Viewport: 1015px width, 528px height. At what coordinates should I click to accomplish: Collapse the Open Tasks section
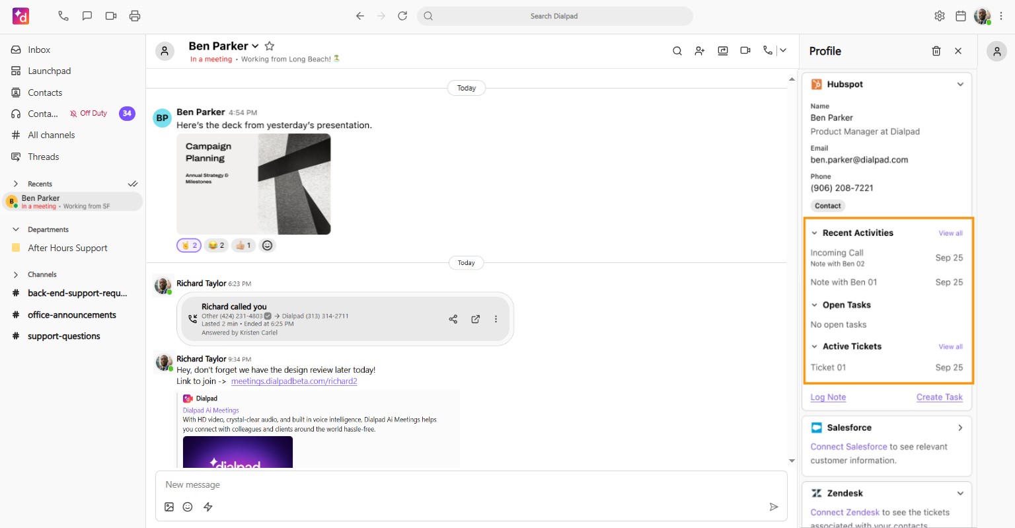[815, 305]
